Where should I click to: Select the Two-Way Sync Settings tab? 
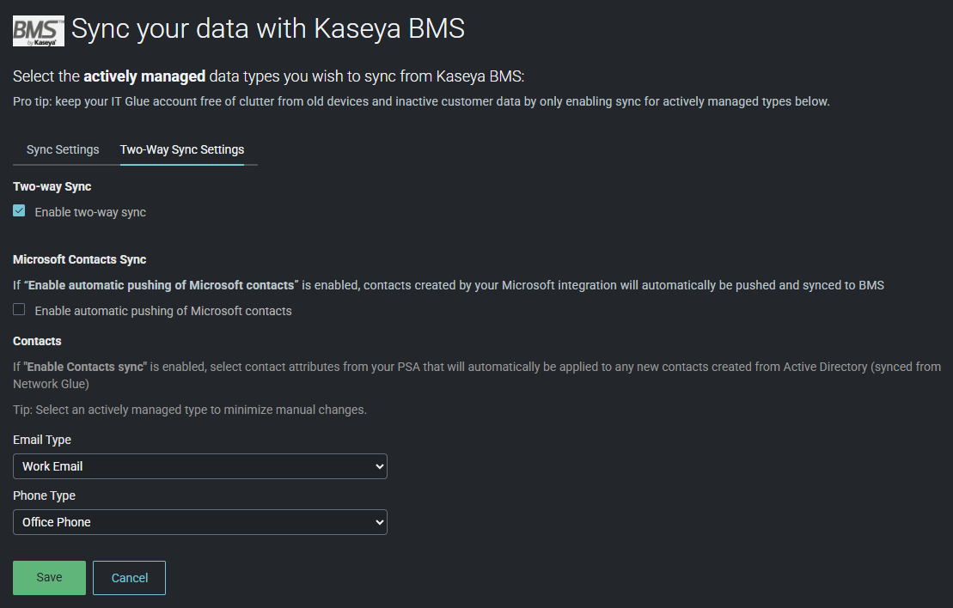pos(181,149)
